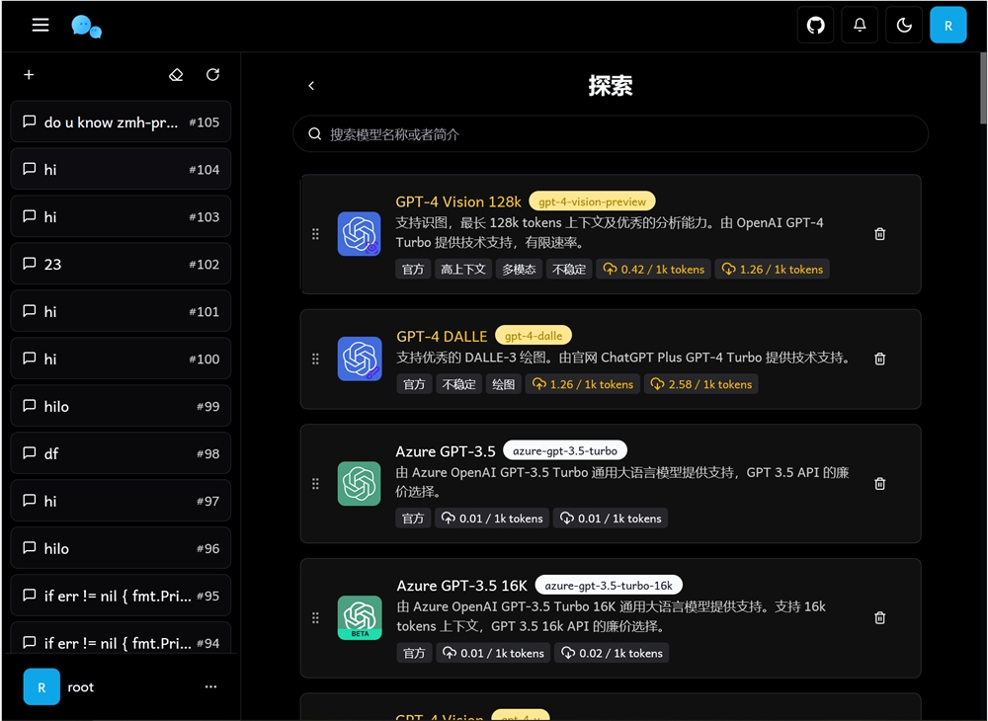
Task: Click the 绘图 tag on GPT-4 DALLE
Action: pyautogui.click(x=504, y=384)
